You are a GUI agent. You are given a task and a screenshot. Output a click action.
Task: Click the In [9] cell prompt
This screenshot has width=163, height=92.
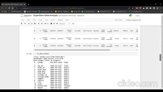pyautogui.click(x=29, y=54)
